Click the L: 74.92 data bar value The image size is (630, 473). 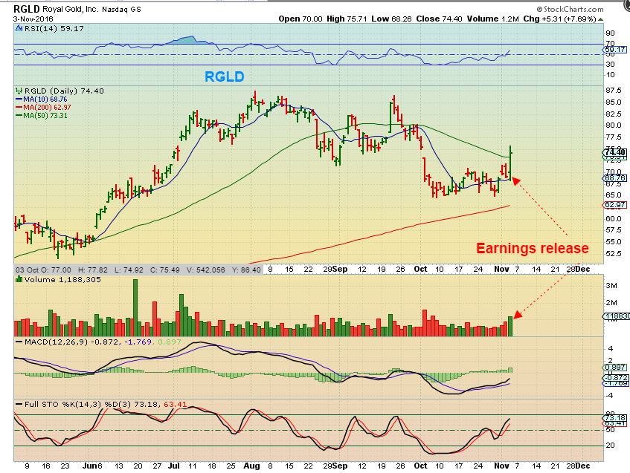click(128, 270)
